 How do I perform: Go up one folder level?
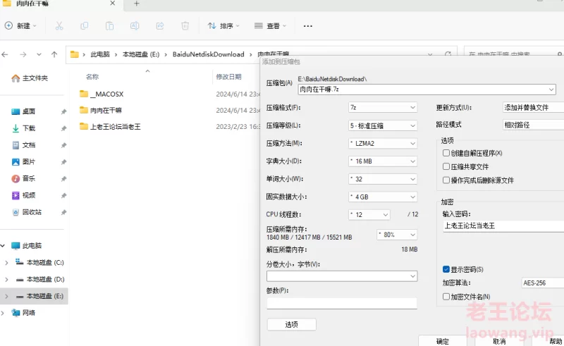[x=54, y=55]
